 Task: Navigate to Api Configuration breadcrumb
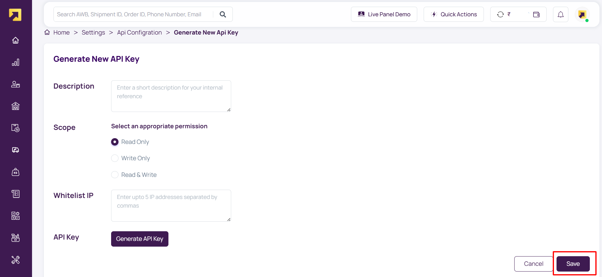(139, 33)
